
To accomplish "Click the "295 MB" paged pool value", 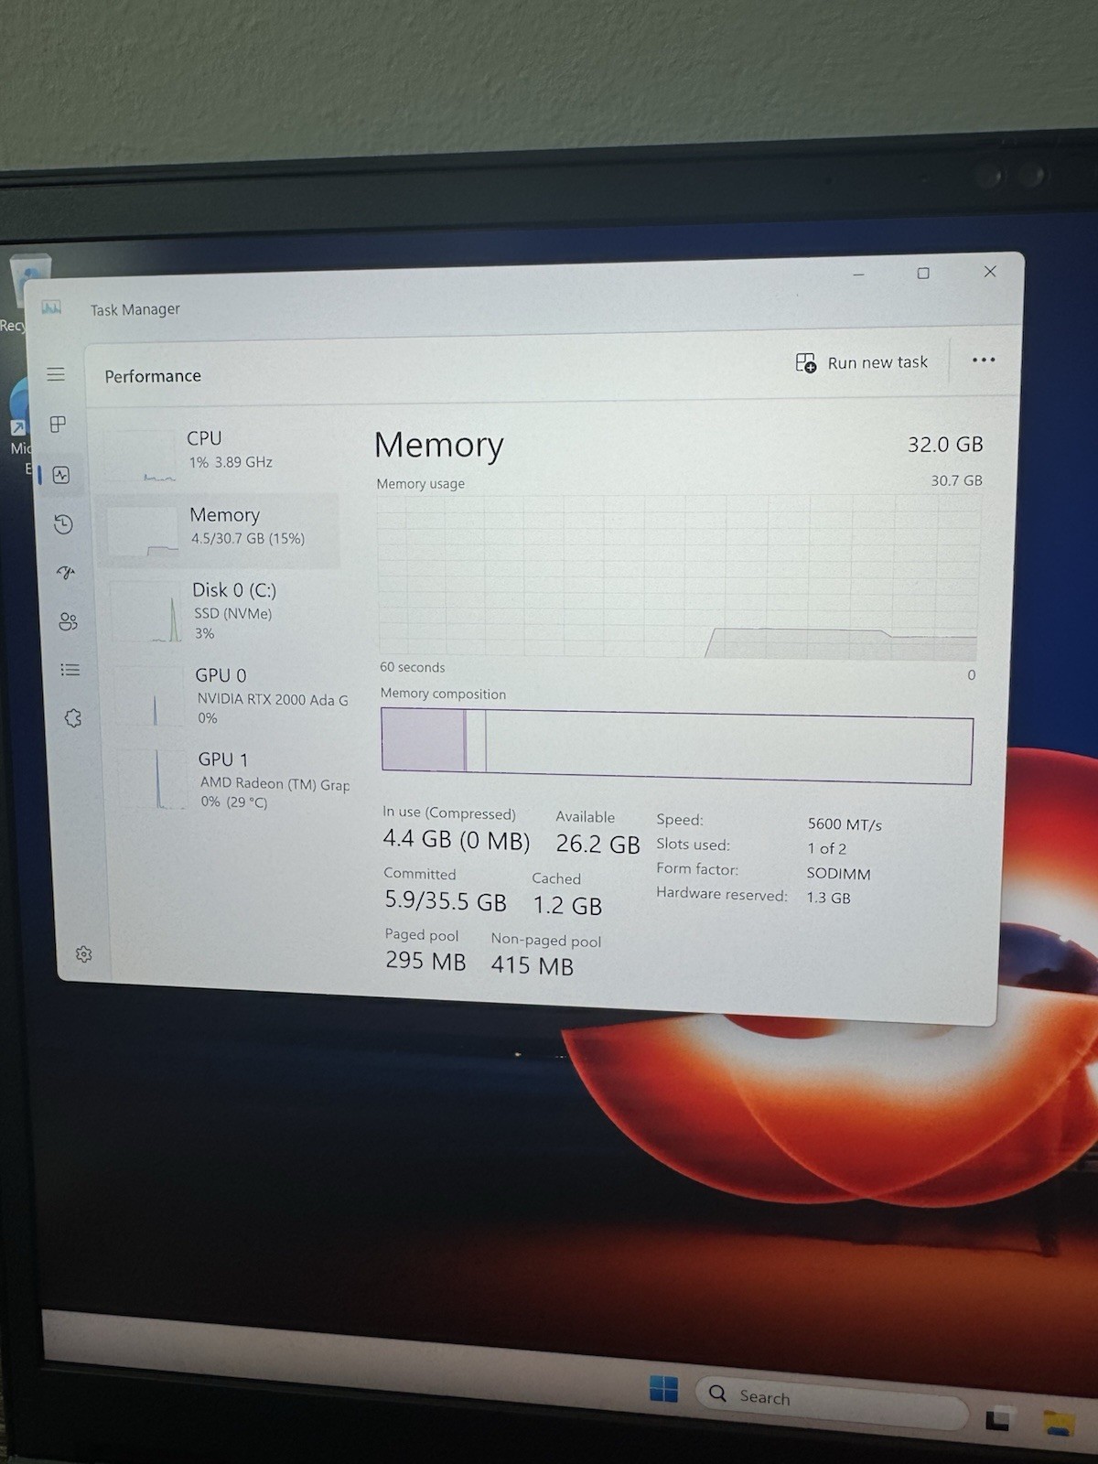I will click(x=425, y=961).
